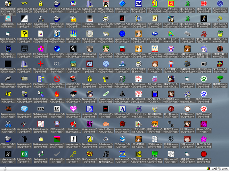Open the Lovema.exe pink heart shortcut
The image size is (229, 171).
click(x=73, y=108)
